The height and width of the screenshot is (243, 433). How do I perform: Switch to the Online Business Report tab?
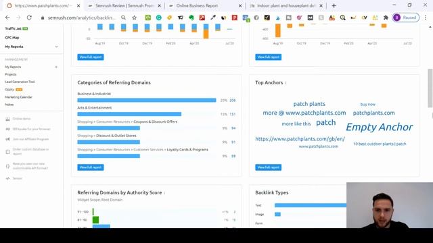[205, 5]
